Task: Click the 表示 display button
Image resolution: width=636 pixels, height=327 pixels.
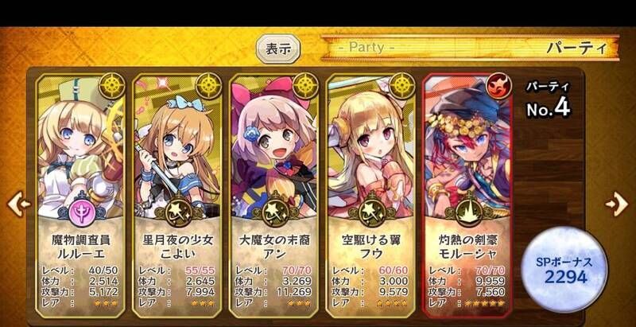Action: point(278,49)
